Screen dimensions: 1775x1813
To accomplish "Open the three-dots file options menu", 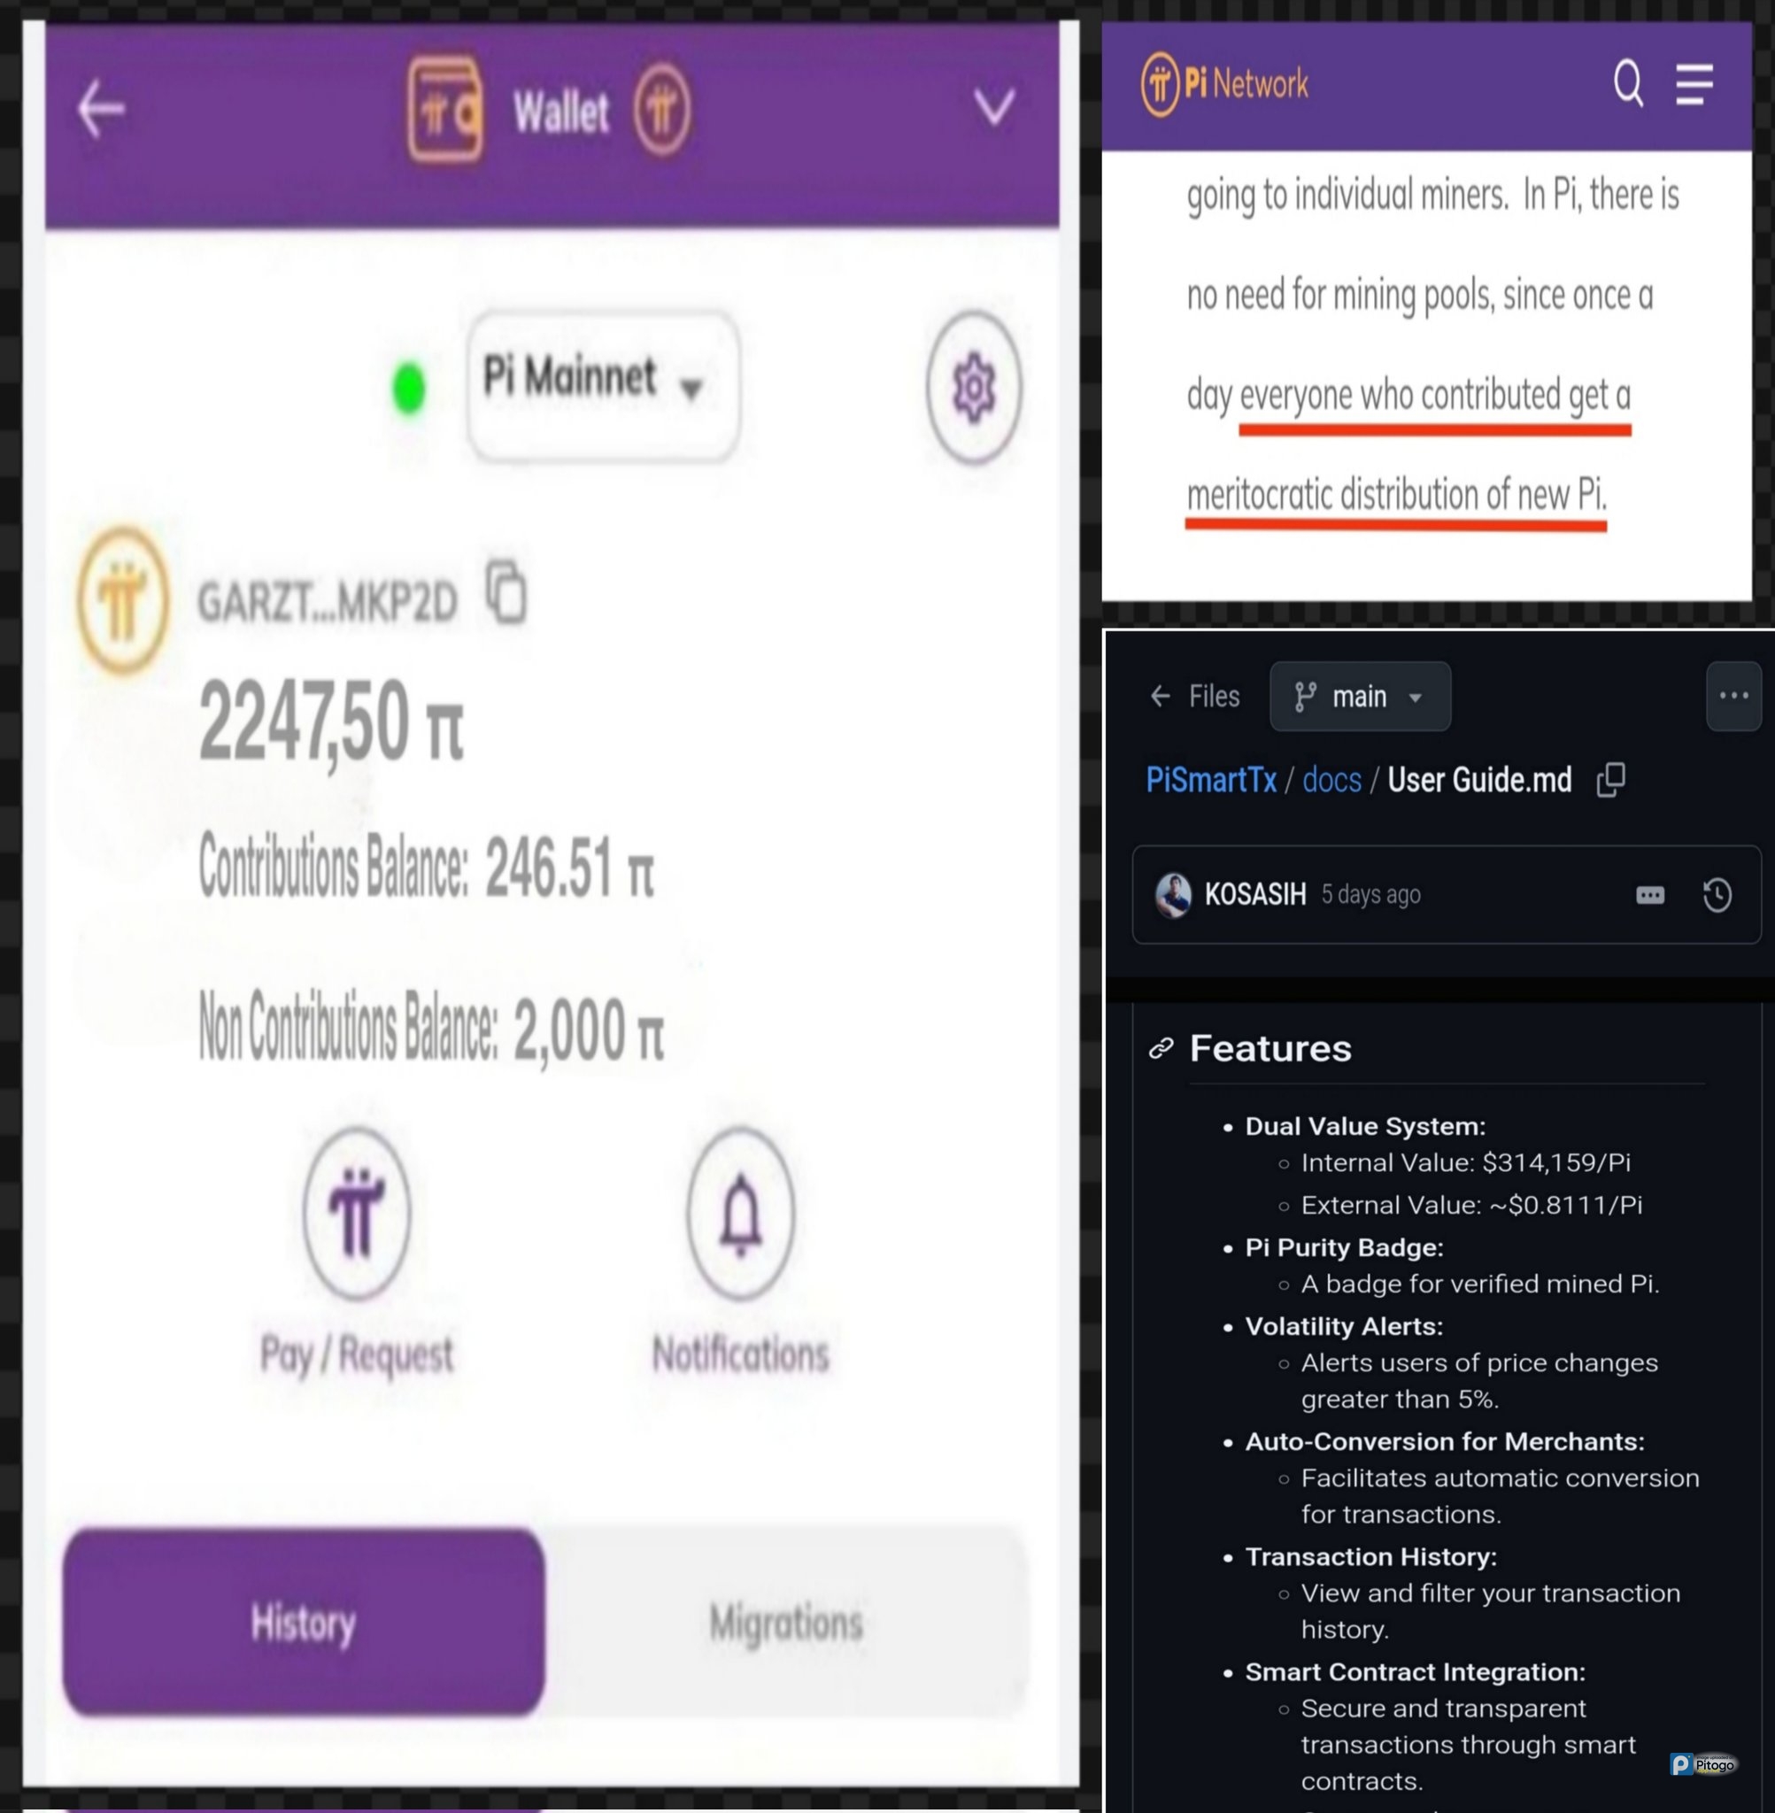I will pos(1733,696).
